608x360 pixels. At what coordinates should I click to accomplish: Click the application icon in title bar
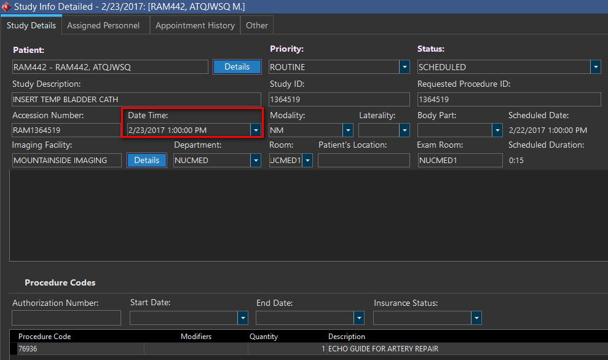(6, 7)
